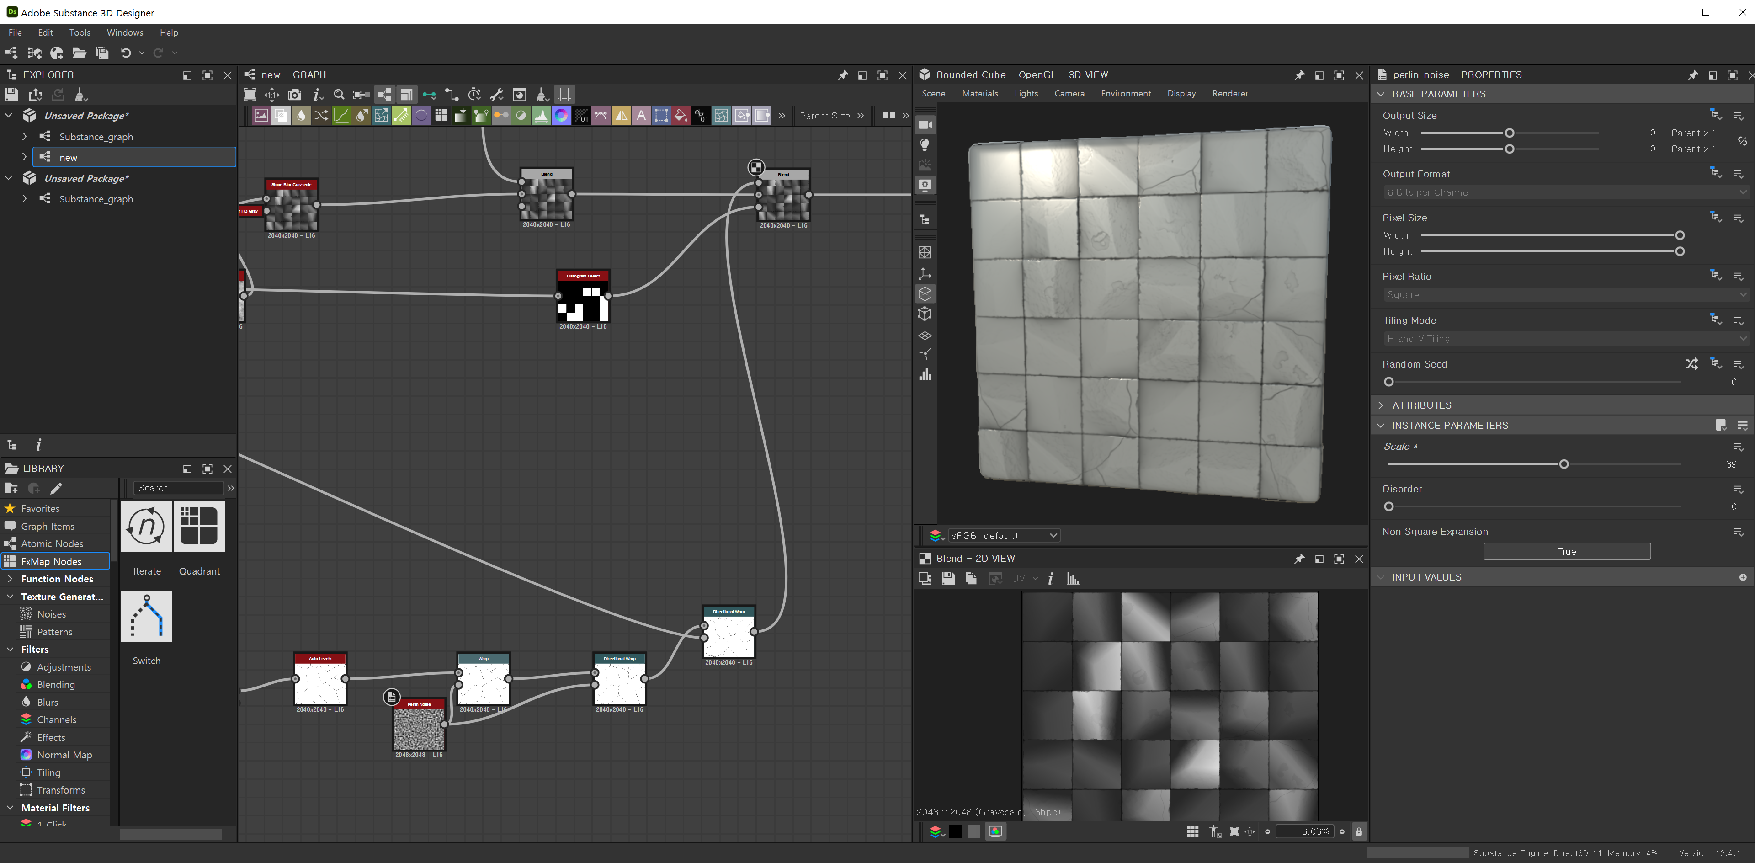Save the 2D view image via disk icon
The height and width of the screenshot is (863, 1755).
948,579
